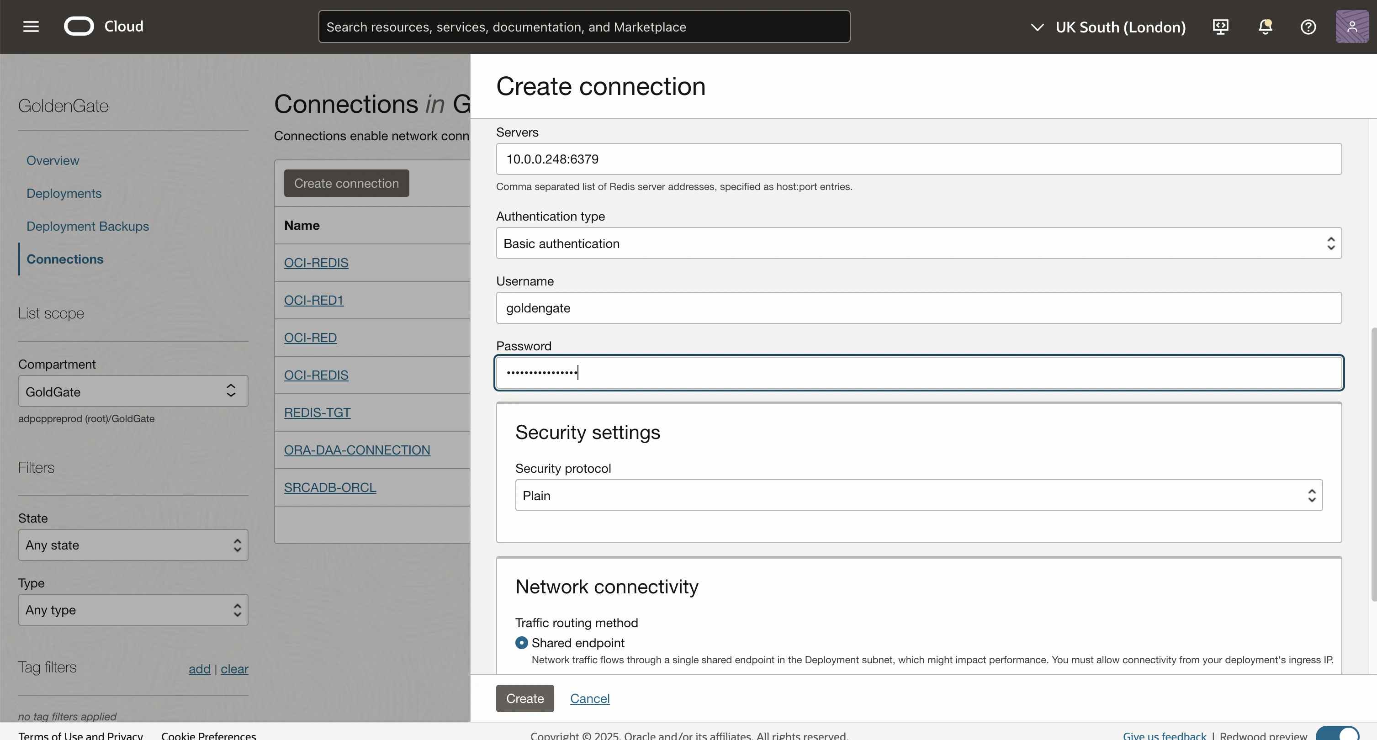The image size is (1377, 740).
Task: Click the Cancel link
Action: pyautogui.click(x=590, y=698)
